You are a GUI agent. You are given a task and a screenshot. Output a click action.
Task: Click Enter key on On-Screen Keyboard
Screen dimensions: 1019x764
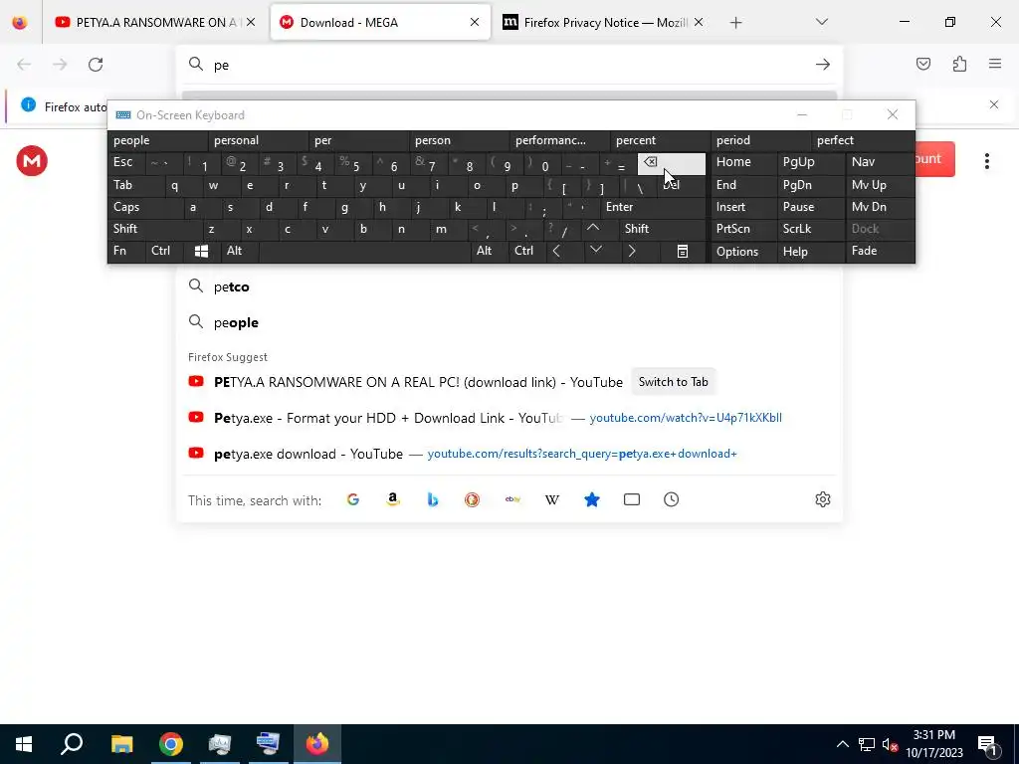click(x=654, y=207)
